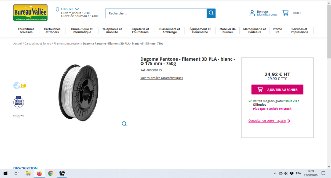The image size is (331, 178).
Task: Open Firefox from the taskbar
Action: (x=39, y=174)
